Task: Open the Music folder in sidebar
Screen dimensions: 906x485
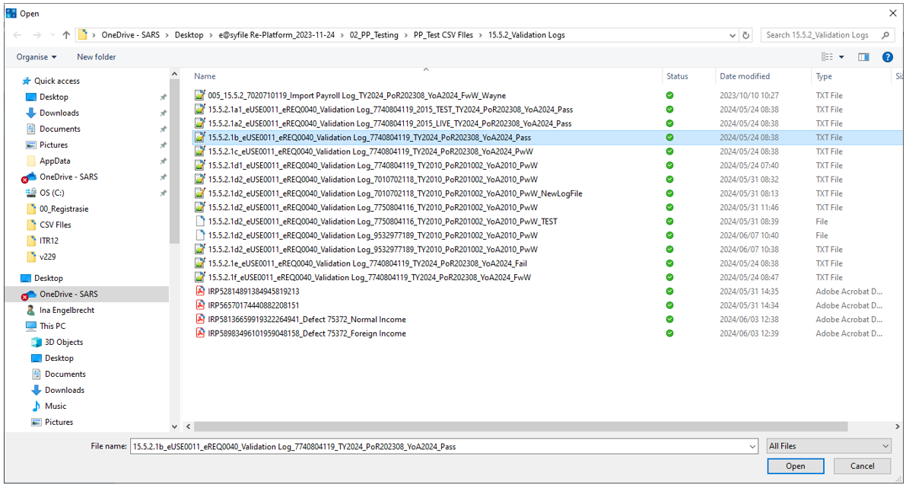Action: 56,406
